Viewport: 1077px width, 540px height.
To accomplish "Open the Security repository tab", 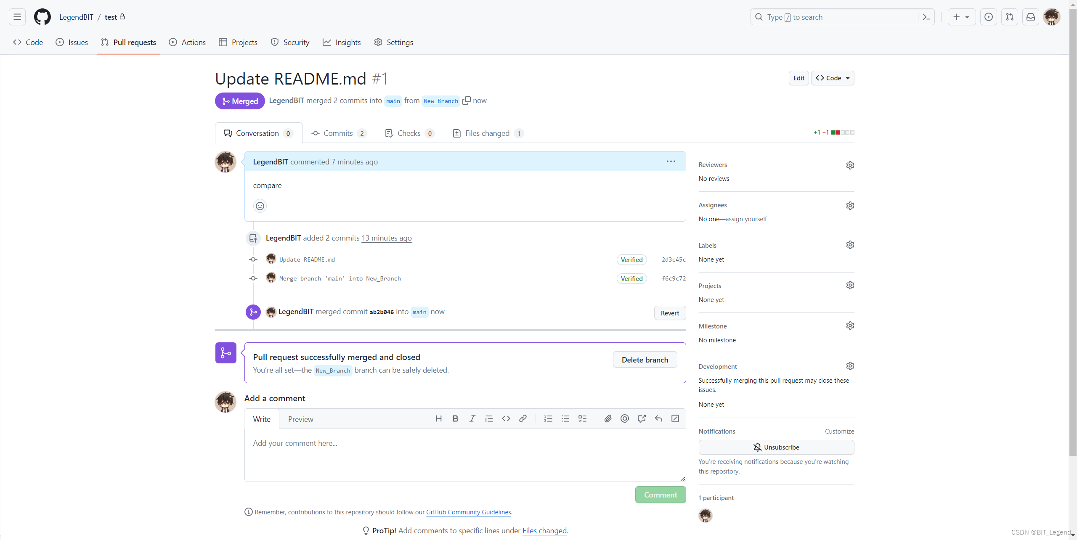I will pos(290,42).
